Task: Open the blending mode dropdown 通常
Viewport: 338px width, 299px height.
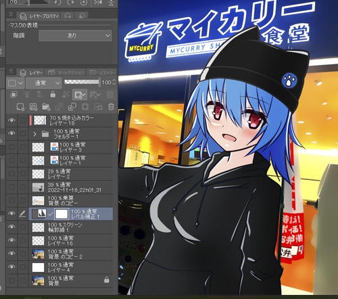Action: point(44,83)
